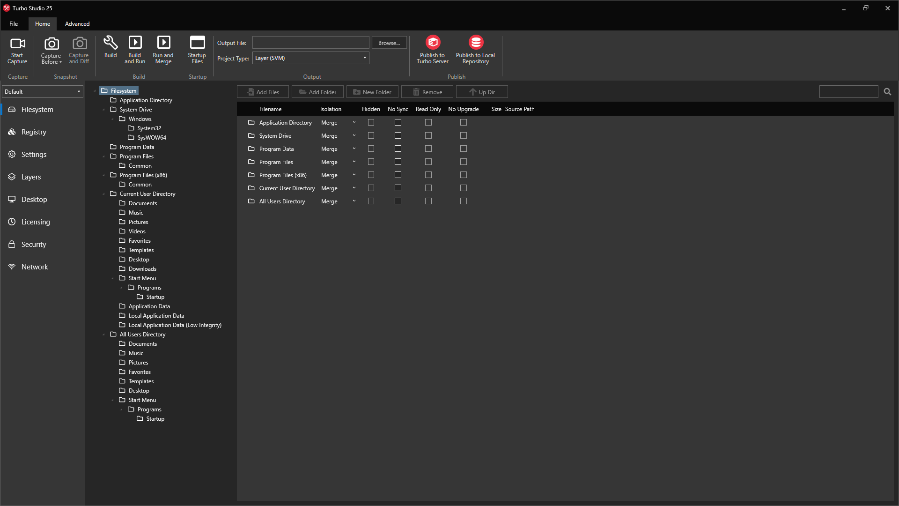Click the Output File text field
This screenshot has width=899, height=506.
click(x=311, y=43)
